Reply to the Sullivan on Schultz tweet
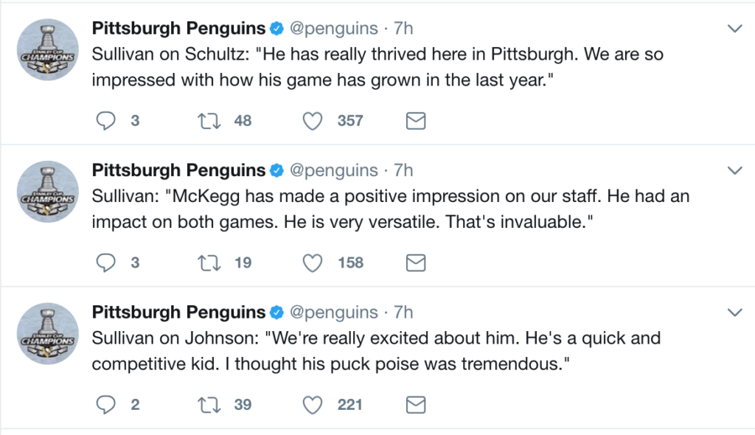The height and width of the screenshot is (435, 755). coord(108,120)
